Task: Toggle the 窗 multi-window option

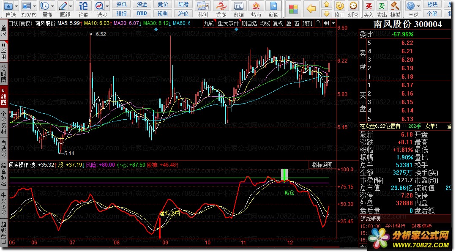Action: 297,24
